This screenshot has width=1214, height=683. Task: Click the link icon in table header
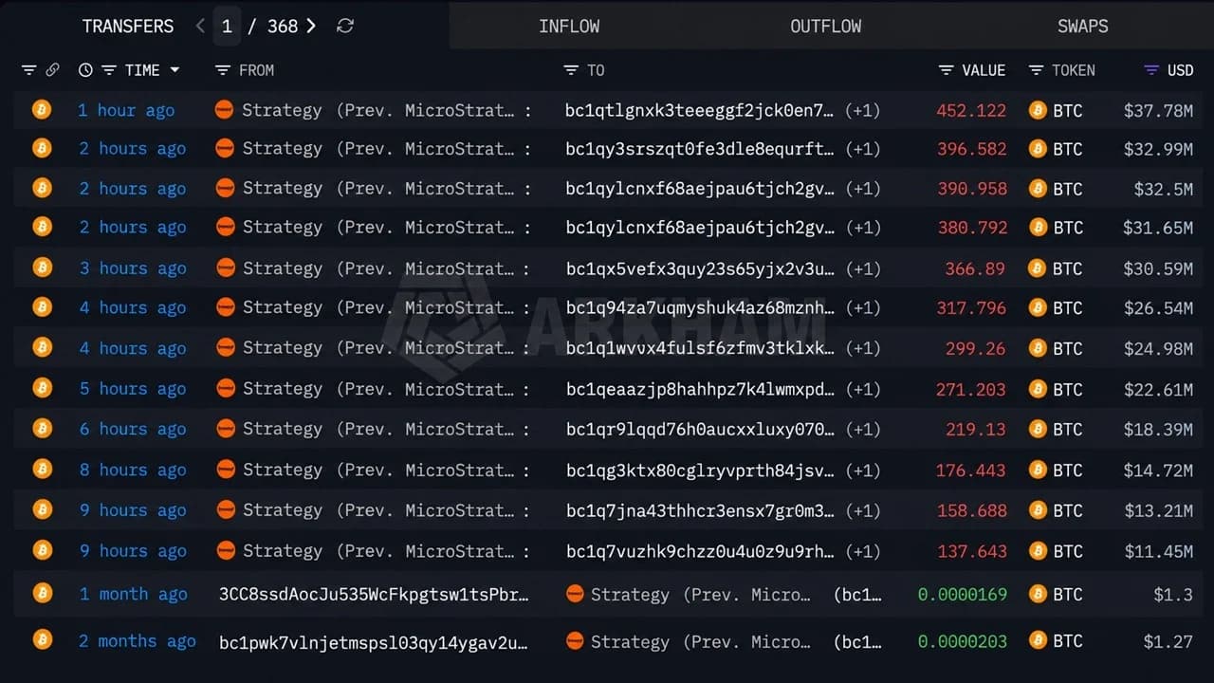(x=52, y=70)
